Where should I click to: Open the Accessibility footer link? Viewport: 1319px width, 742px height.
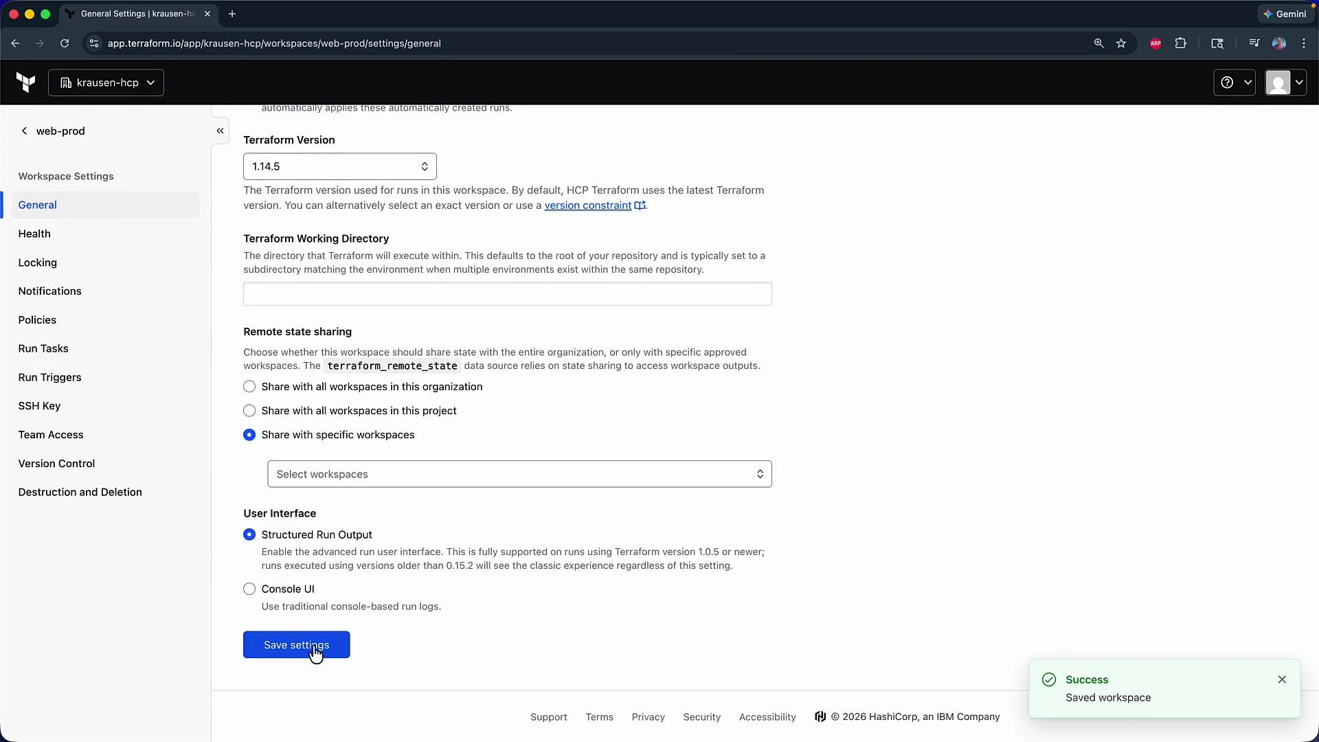pos(767,717)
